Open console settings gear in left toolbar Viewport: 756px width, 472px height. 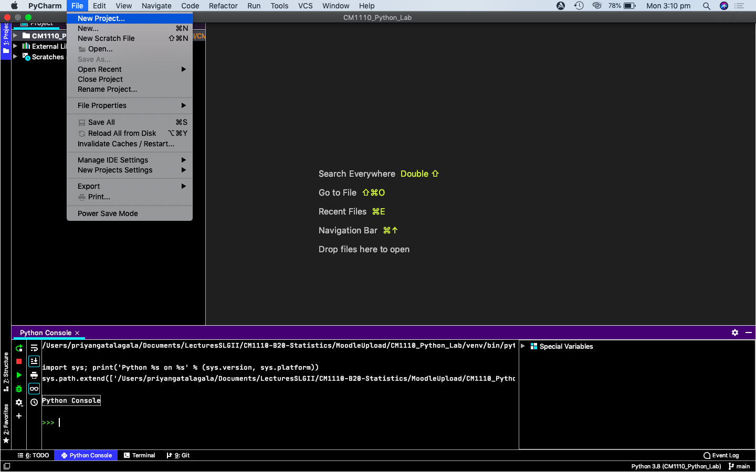[19, 402]
